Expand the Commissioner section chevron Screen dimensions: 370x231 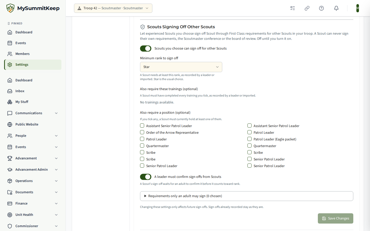56,226
